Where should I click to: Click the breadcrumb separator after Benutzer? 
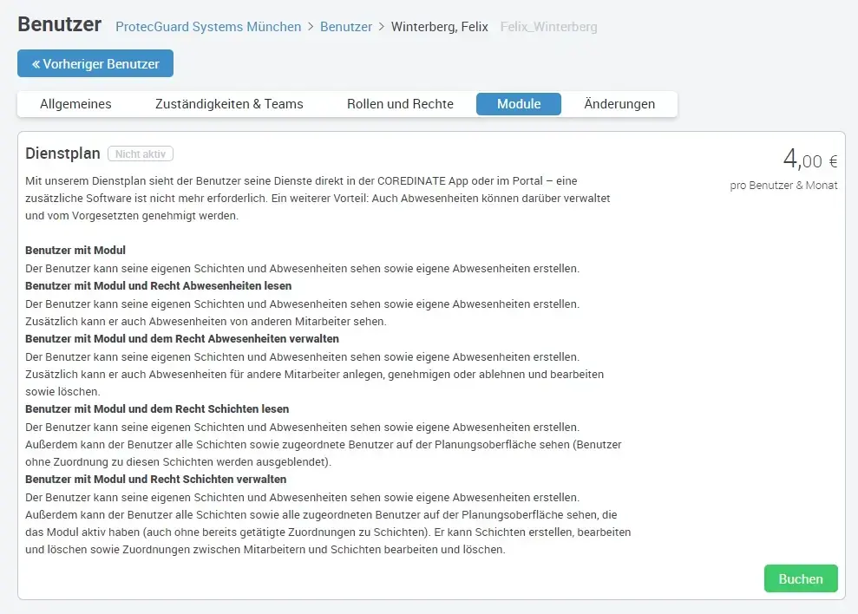(x=382, y=27)
